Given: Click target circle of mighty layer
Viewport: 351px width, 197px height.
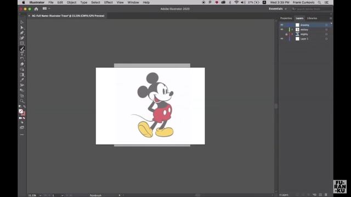Looking at the screenshot, I should [326, 34].
